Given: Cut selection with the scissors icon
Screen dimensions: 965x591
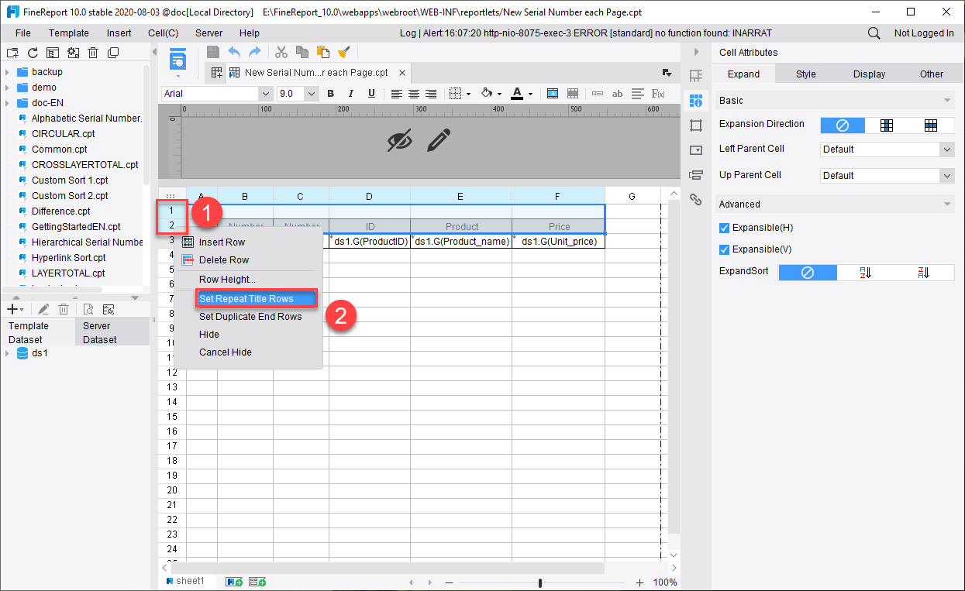Looking at the screenshot, I should pyautogui.click(x=281, y=52).
